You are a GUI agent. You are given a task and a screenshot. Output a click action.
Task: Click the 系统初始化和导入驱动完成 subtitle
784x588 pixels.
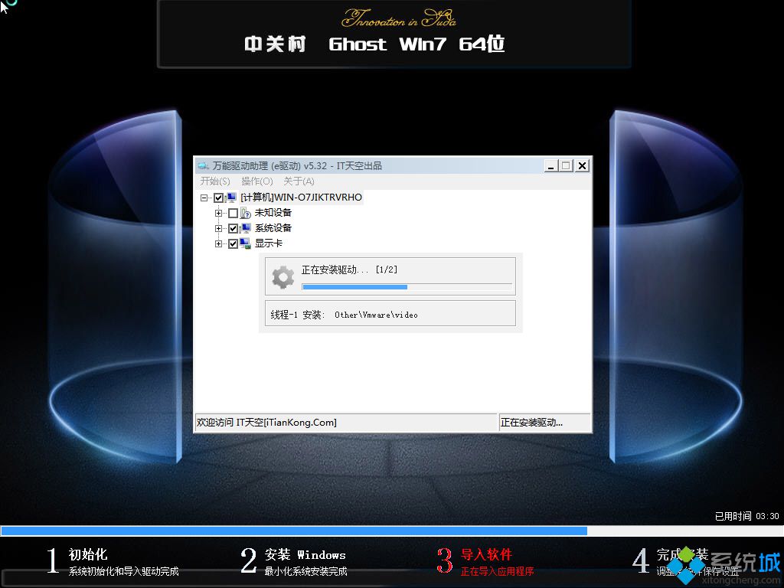[x=123, y=571]
